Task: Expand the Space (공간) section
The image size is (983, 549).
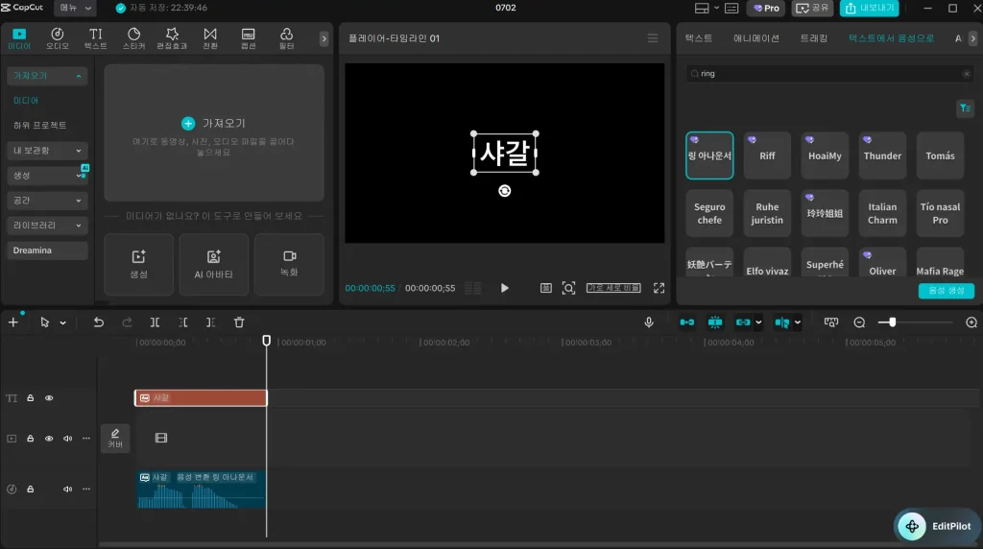Action: point(47,201)
